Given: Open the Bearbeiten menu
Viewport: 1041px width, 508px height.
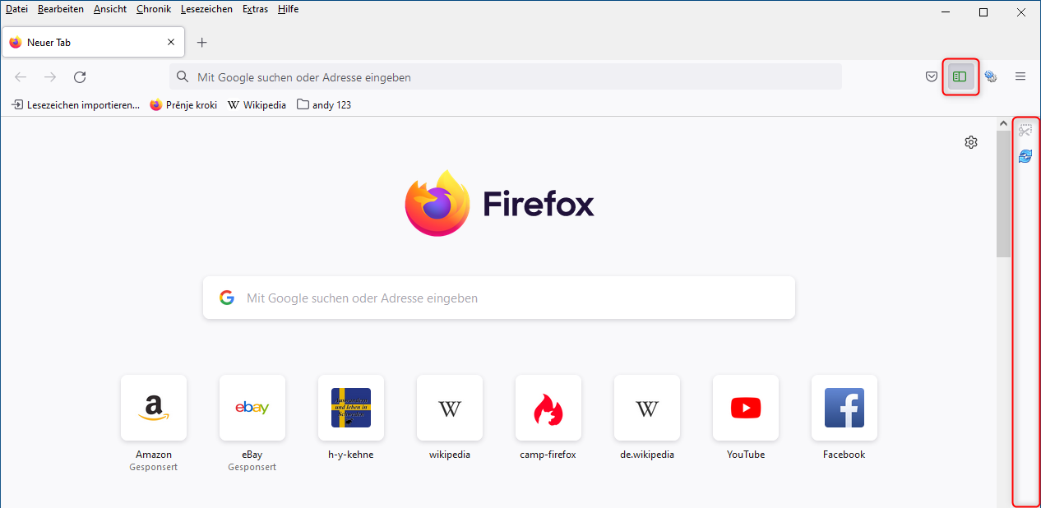Looking at the screenshot, I should [x=61, y=9].
